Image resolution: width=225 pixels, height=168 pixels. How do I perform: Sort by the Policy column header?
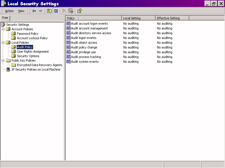tap(94, 18)
